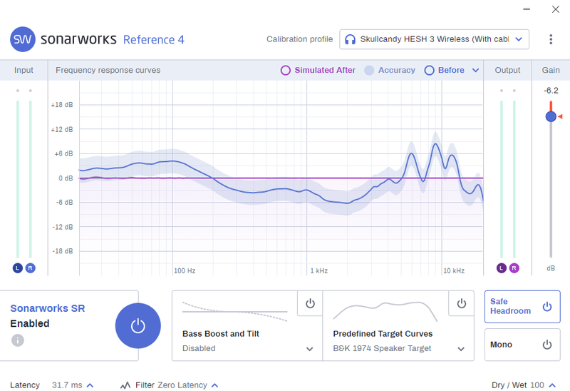Toggle Bass Boost and Tilt power

(310, 303)
